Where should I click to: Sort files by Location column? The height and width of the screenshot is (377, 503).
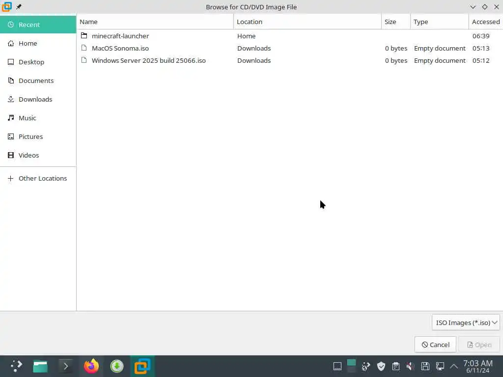pyautogui.click(x=307, y=22)
